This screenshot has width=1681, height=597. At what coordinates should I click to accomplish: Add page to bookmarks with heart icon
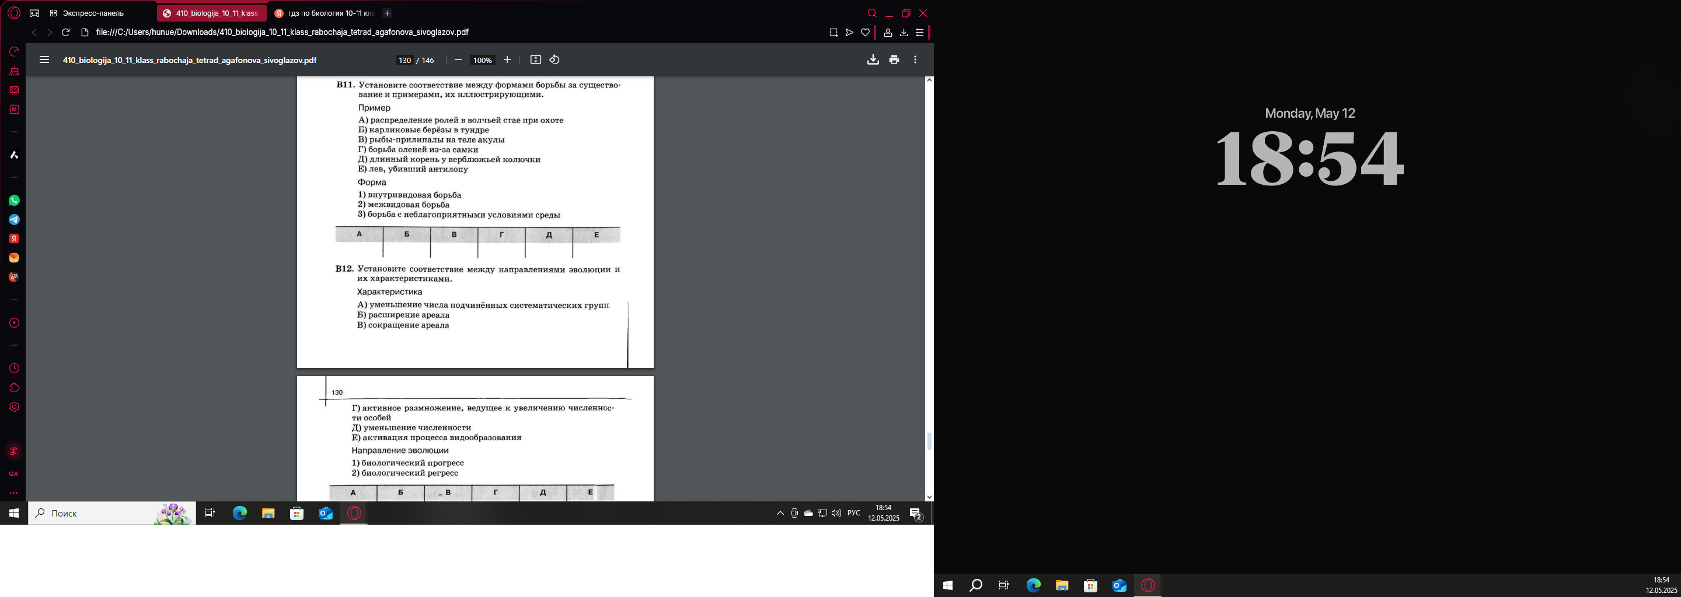point(865,33)
